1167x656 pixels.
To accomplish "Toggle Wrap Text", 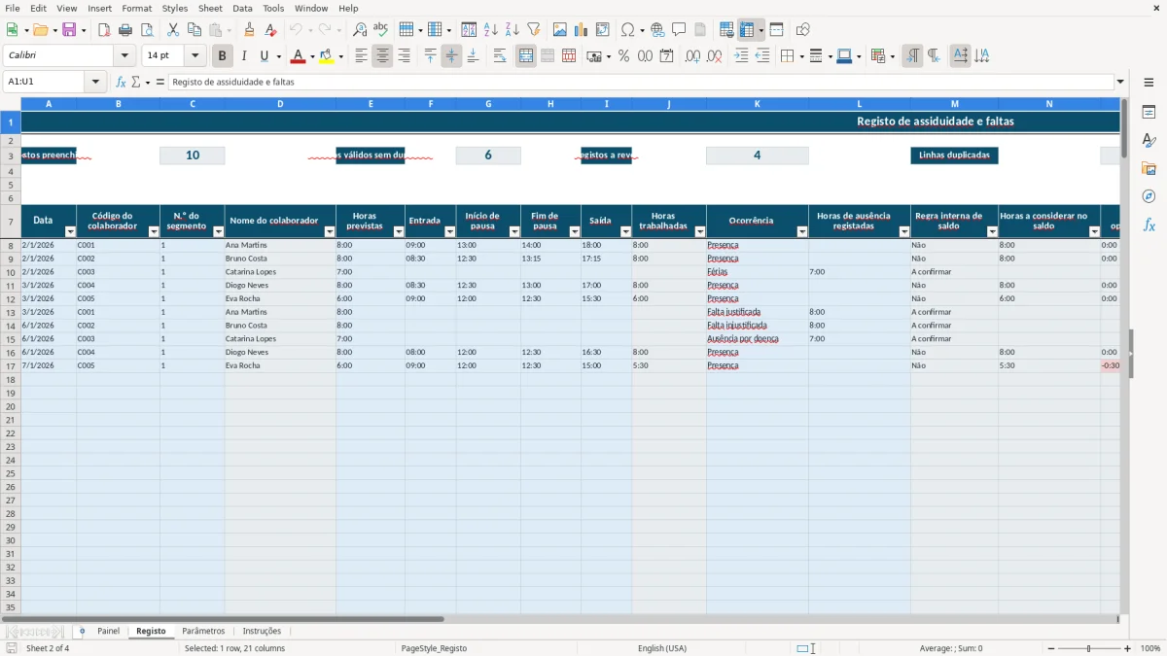I will (500, 56).
